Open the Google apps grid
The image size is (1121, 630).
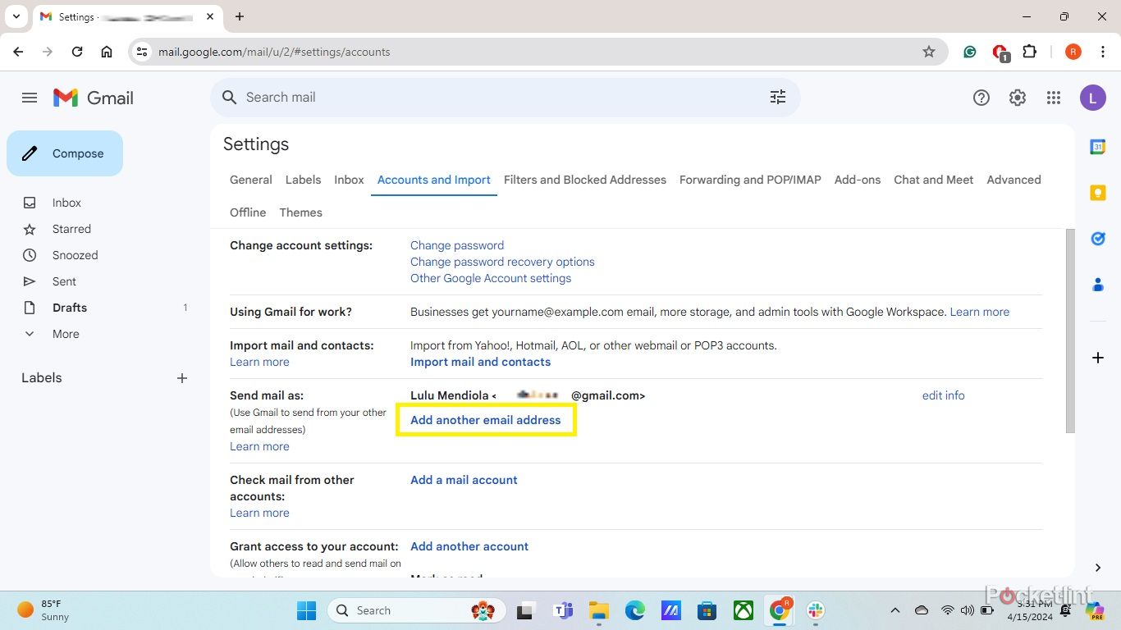click(x=1054, y=98)
